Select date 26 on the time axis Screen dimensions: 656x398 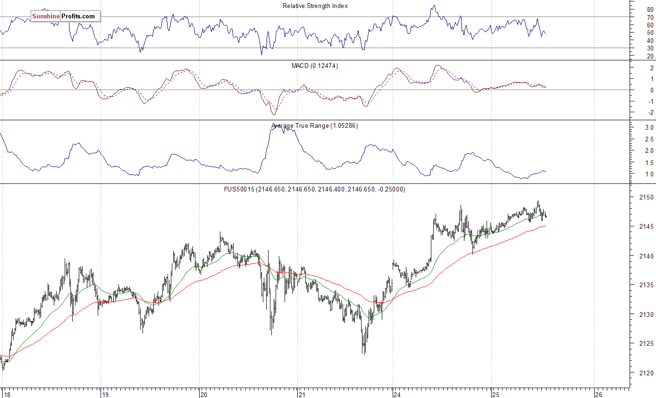[599, 394]
